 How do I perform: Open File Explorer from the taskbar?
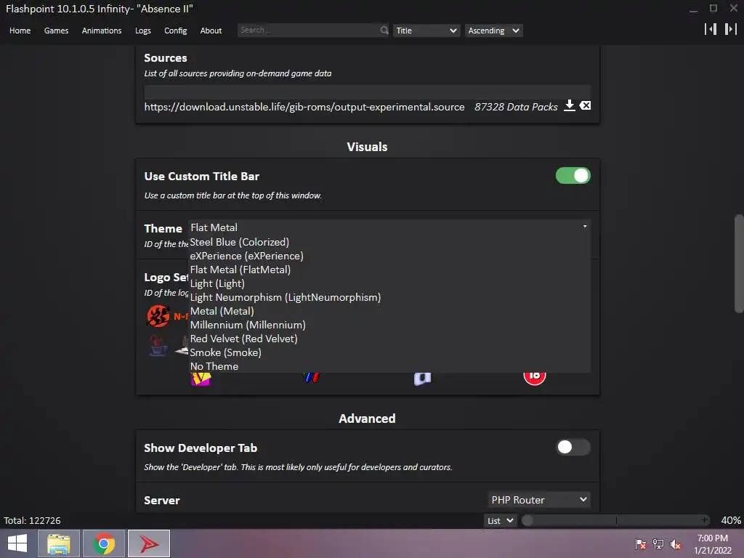point(58,543)
